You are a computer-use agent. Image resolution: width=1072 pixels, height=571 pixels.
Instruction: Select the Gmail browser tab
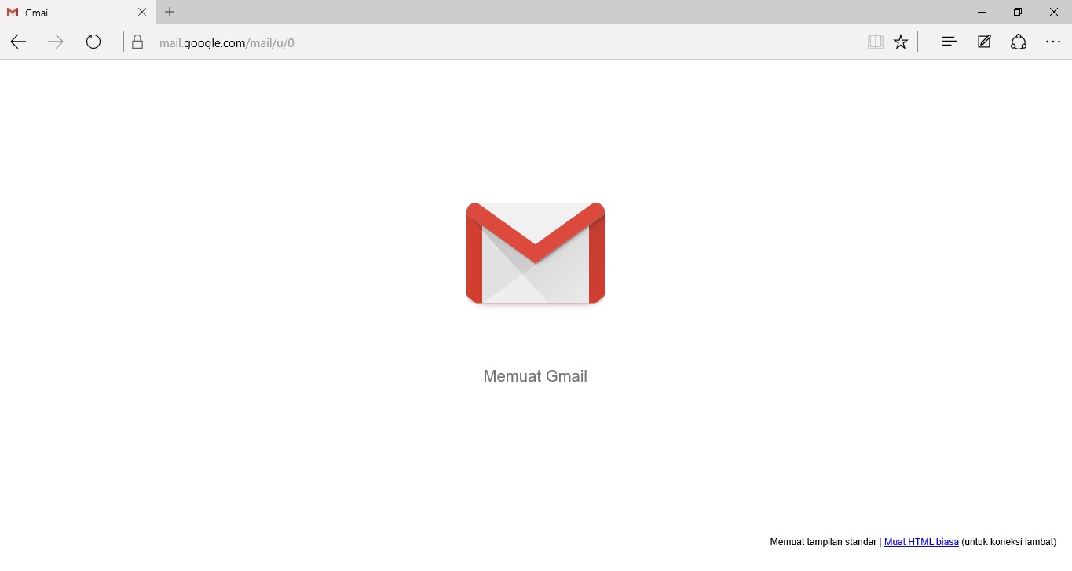point(78,13)
